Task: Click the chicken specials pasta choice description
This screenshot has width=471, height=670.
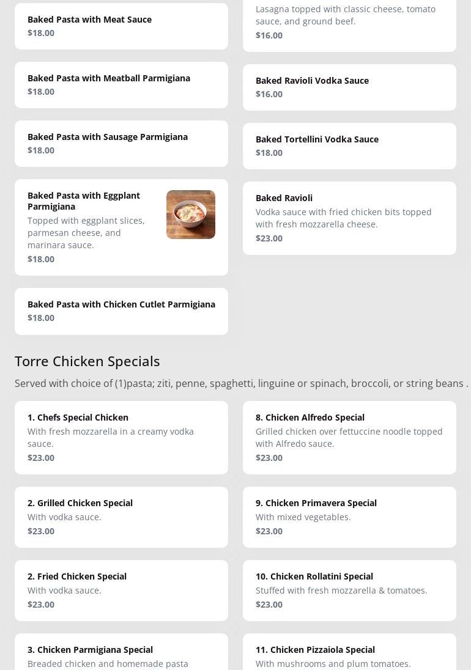Action: pyautogui.click(x=241, y=383)
